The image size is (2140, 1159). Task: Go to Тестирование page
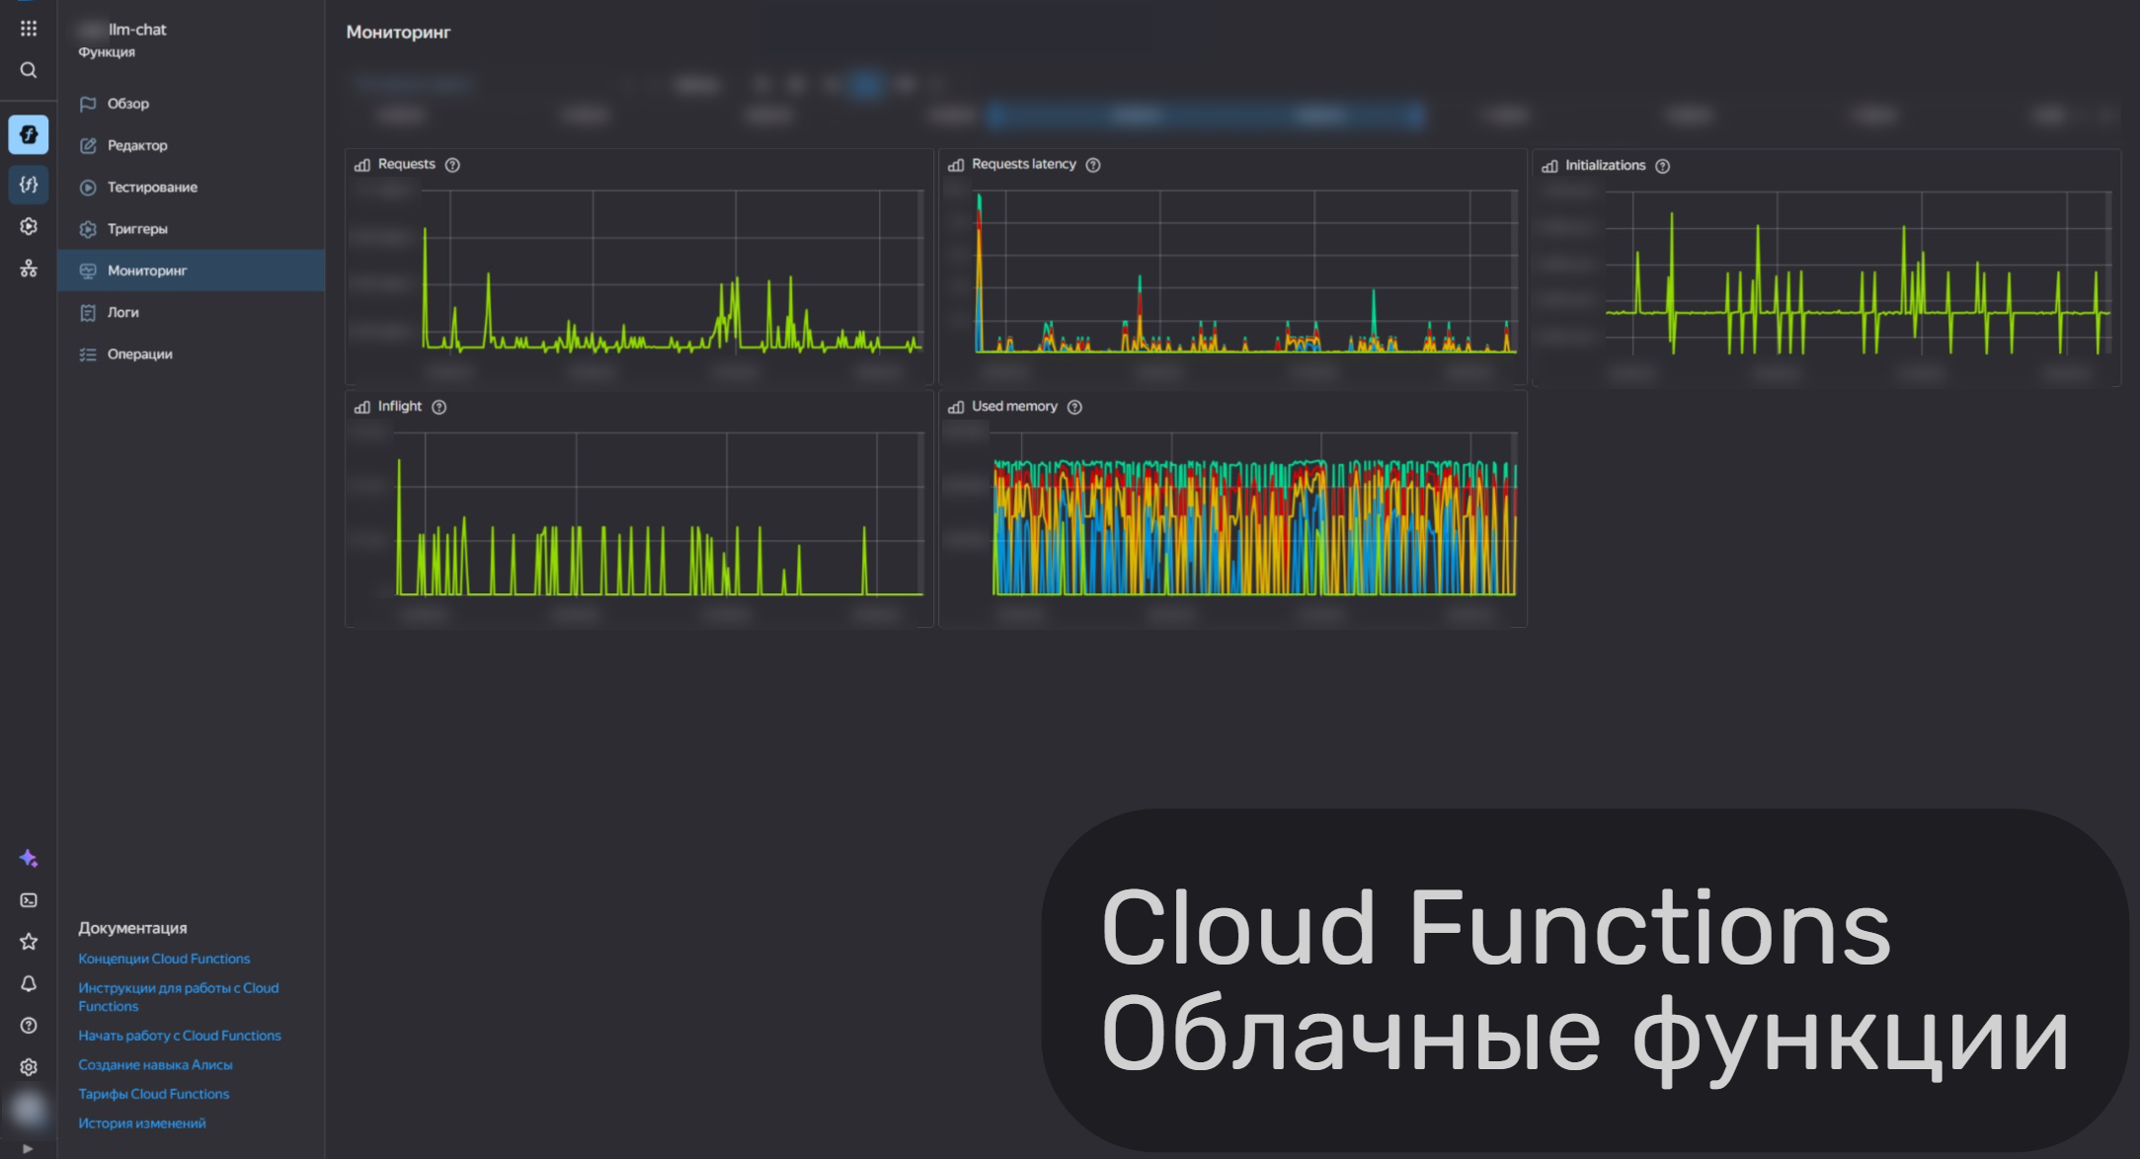click(191, 187)
